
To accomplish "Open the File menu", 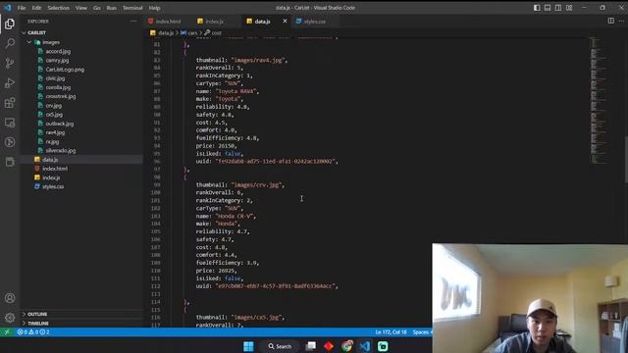I will [x=22, y=8].
